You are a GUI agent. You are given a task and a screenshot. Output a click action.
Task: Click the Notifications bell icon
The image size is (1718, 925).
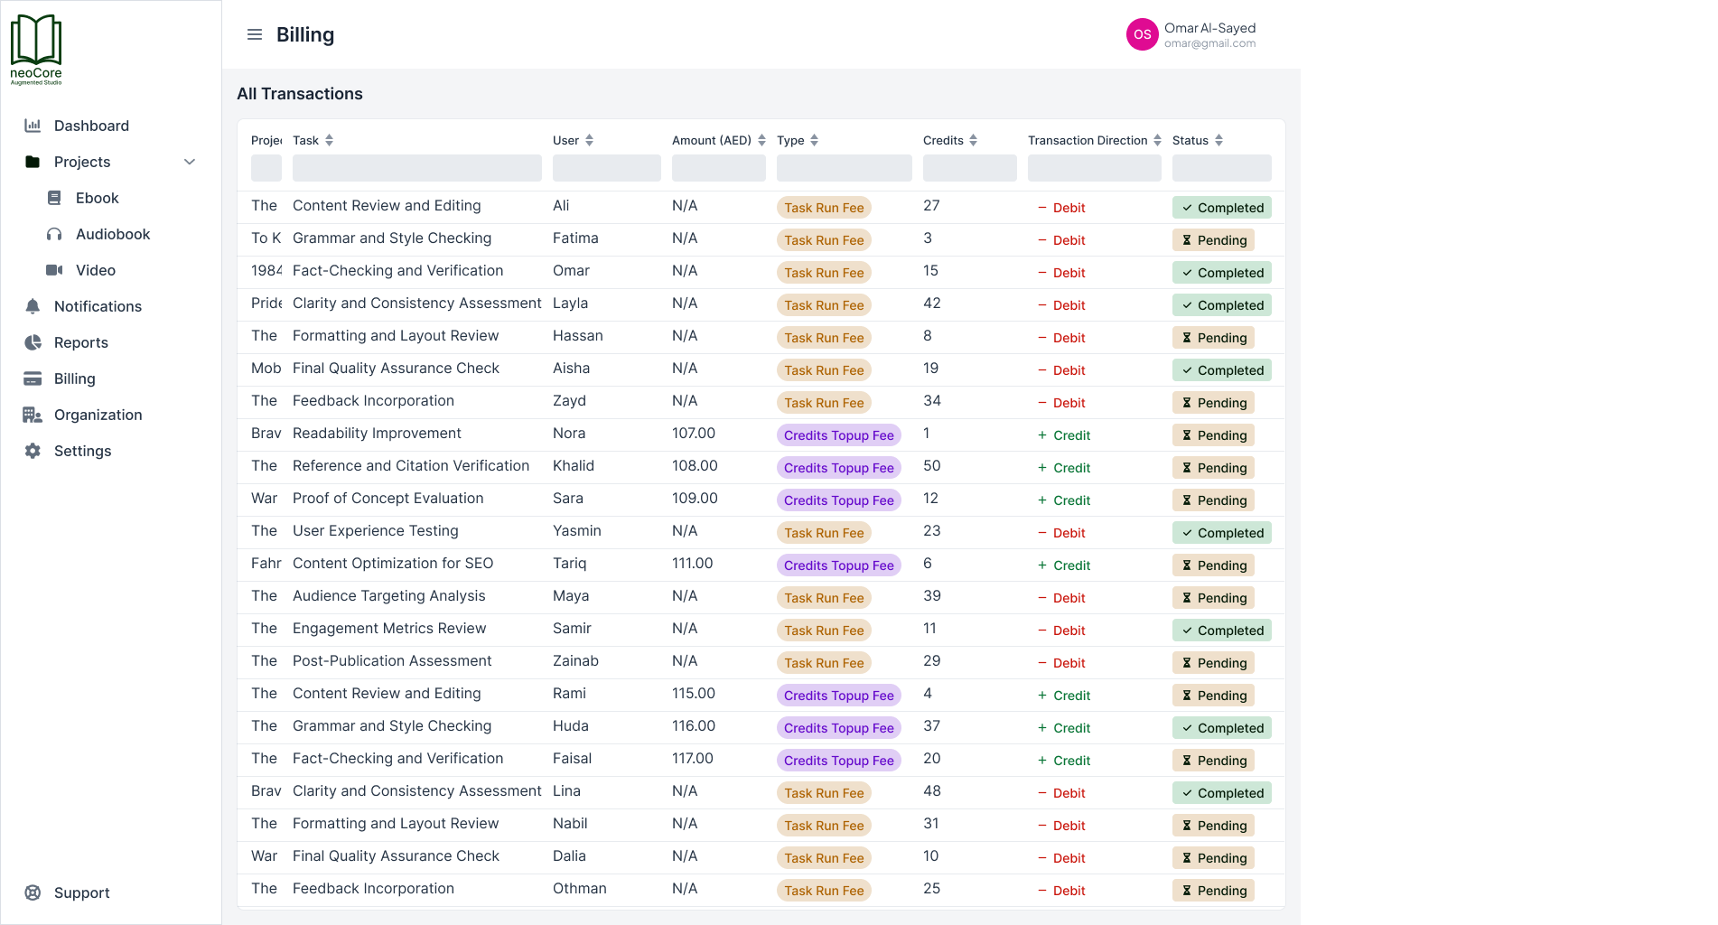pos(33,306)
